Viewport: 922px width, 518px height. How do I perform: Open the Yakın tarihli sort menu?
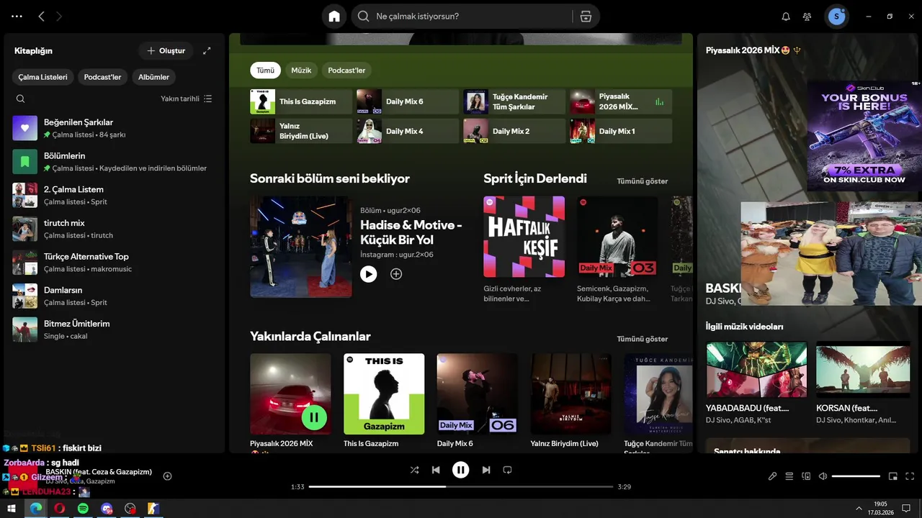click(186, 99)
